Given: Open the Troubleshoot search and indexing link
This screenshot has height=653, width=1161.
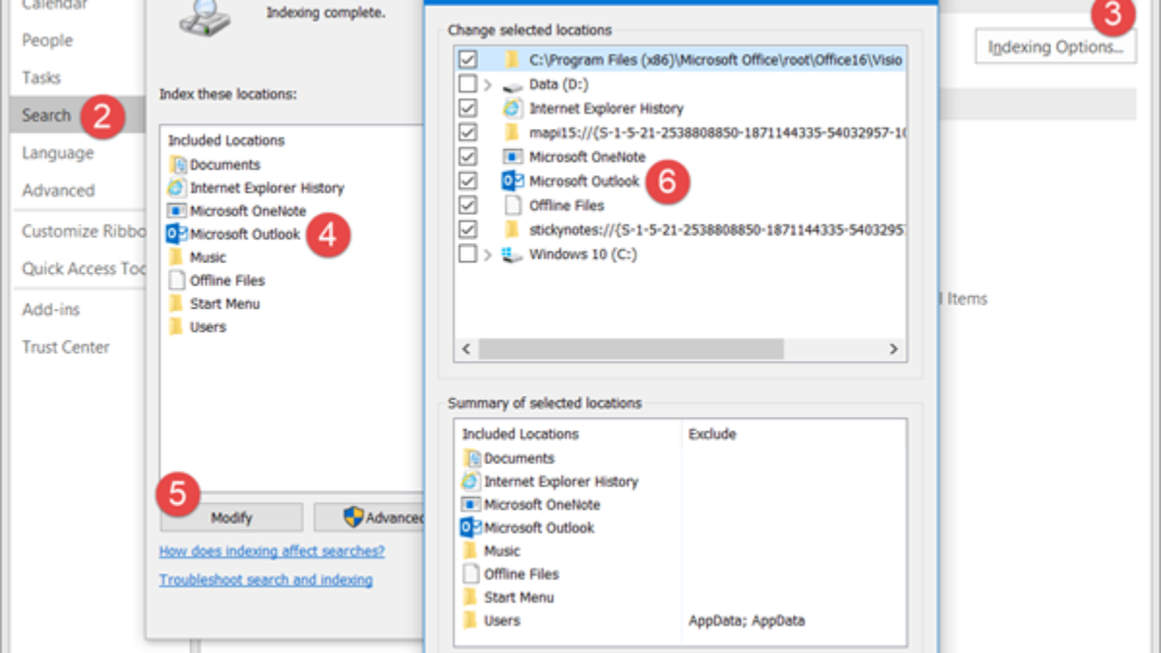Looking at the screenshot, I should point(266,580).
